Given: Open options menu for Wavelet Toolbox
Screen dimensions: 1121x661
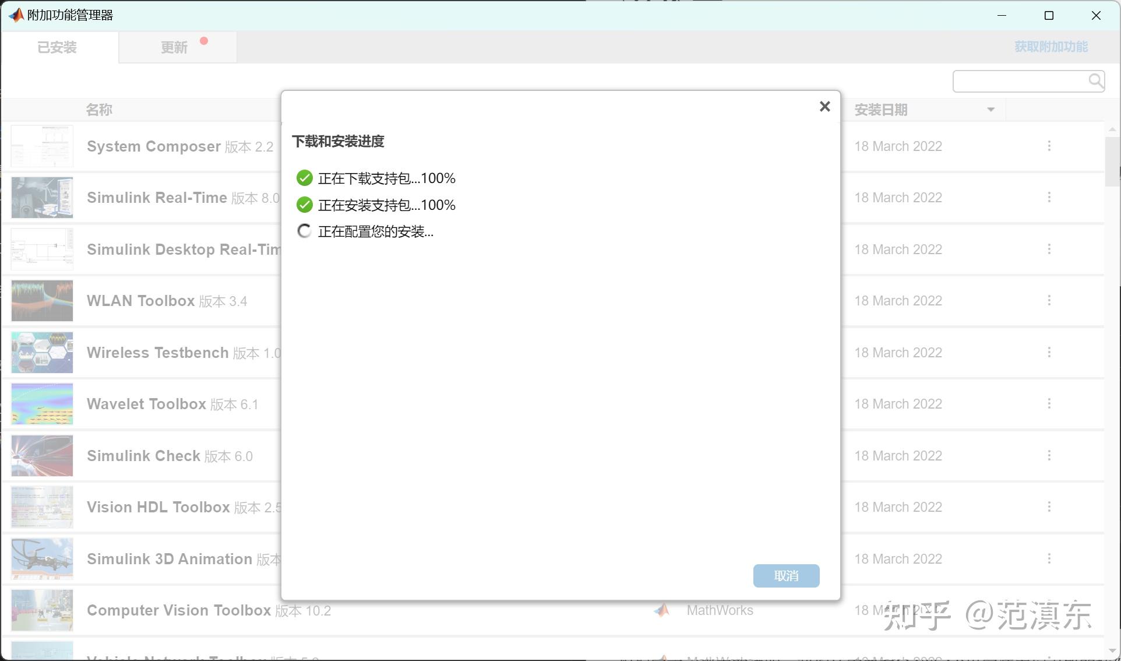Looking at the screenshot, I should (1049, 404).
